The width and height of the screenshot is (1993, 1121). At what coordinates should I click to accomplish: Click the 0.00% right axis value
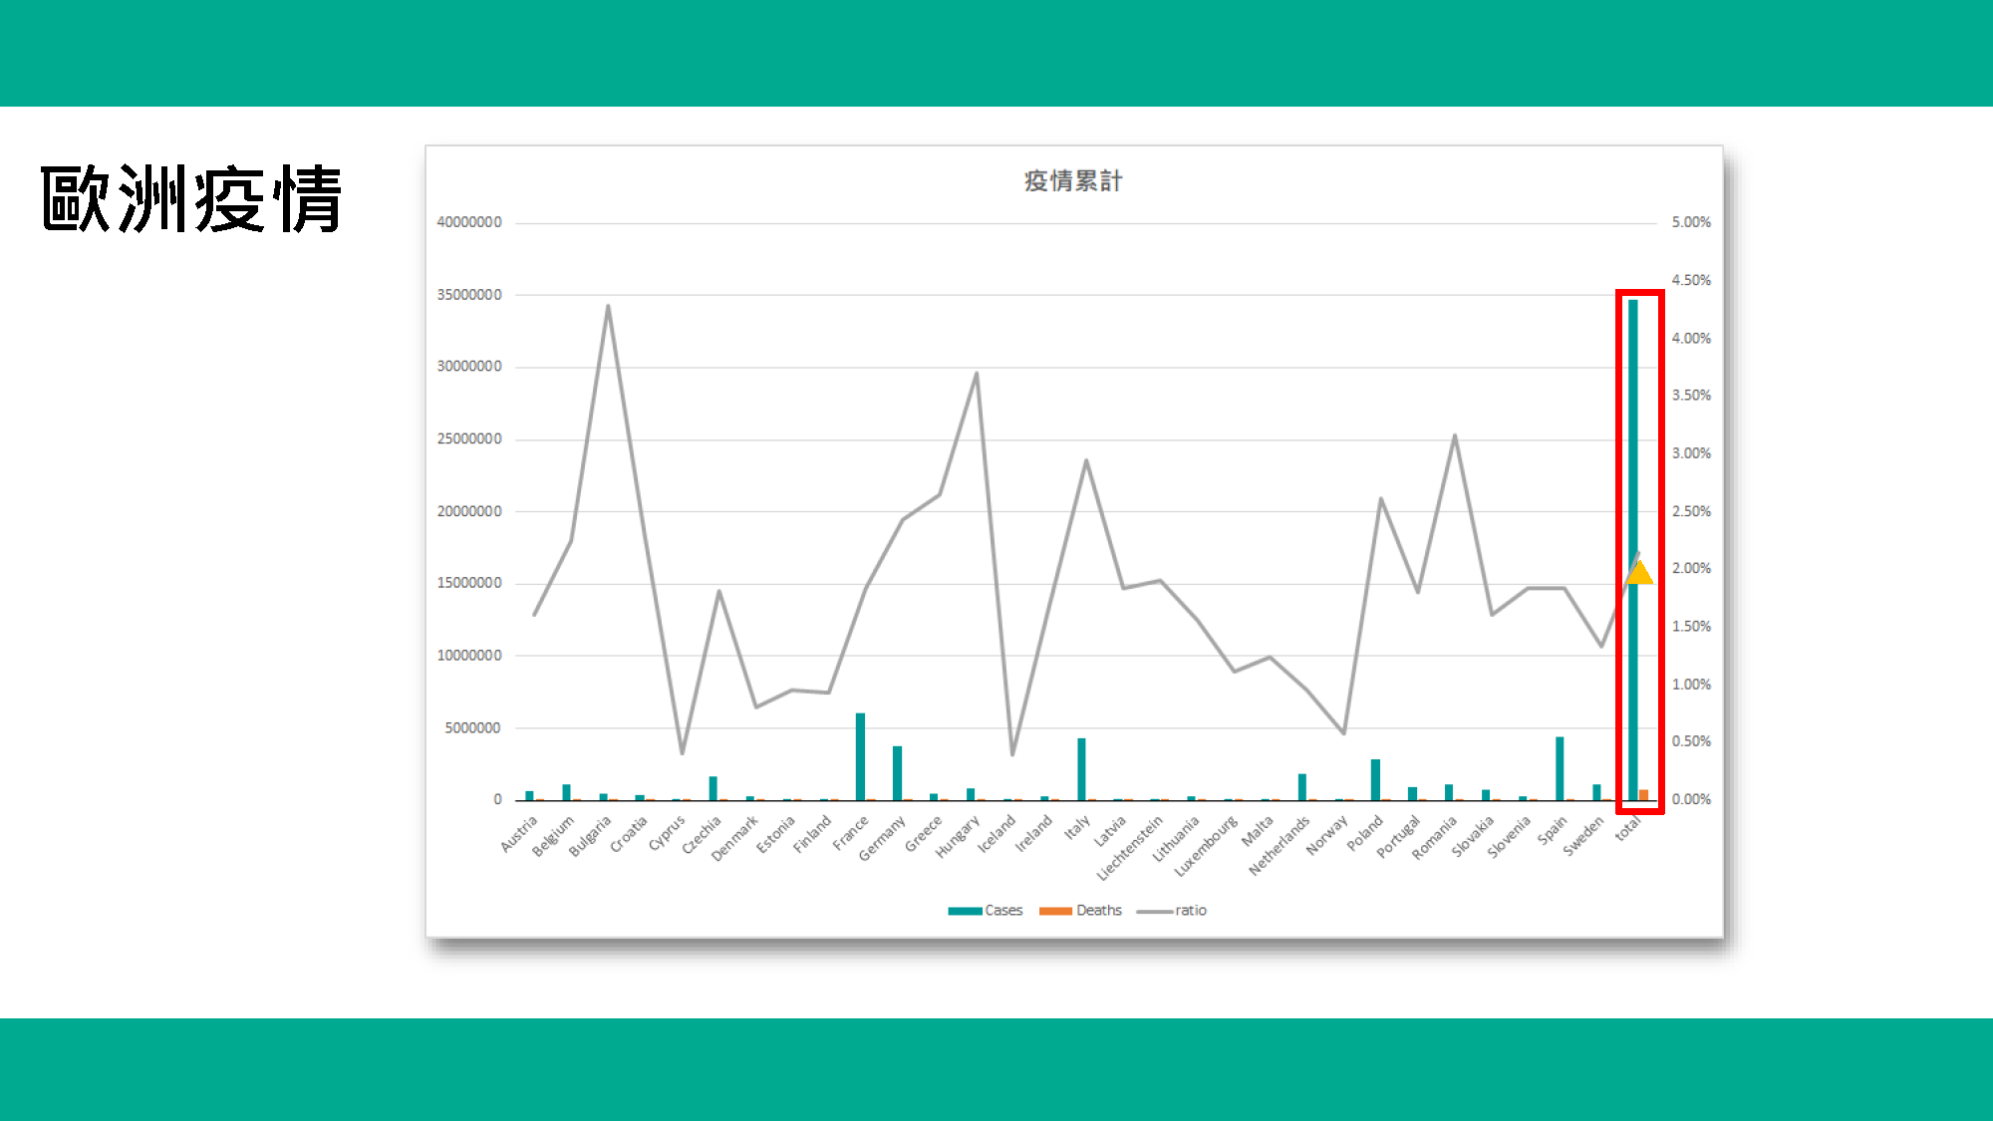coord(1691,799)
